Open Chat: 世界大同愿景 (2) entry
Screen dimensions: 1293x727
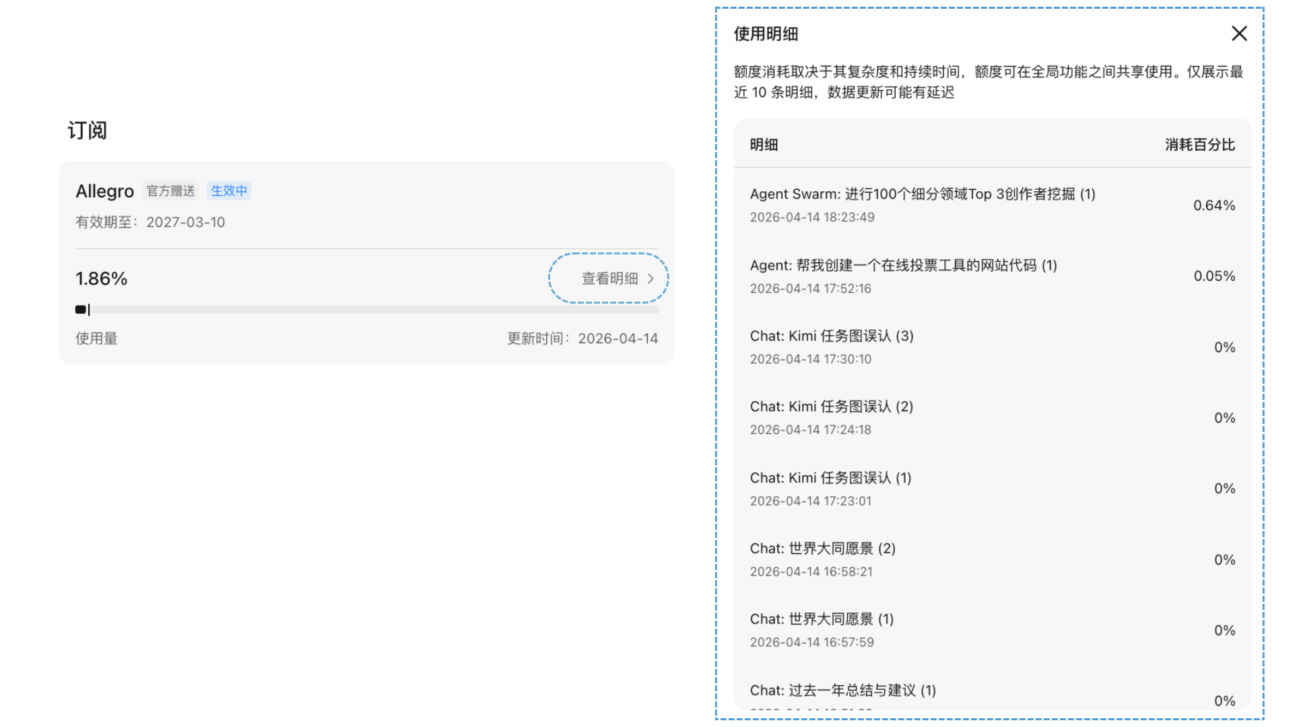click(822, 549)
